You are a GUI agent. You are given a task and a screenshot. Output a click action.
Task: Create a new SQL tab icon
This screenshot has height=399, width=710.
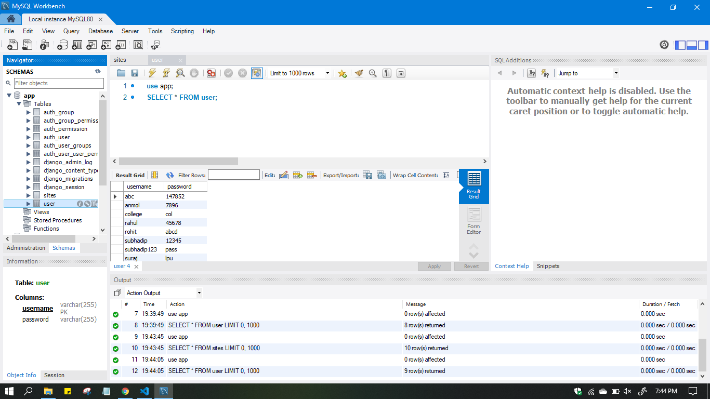pos(12,45)
